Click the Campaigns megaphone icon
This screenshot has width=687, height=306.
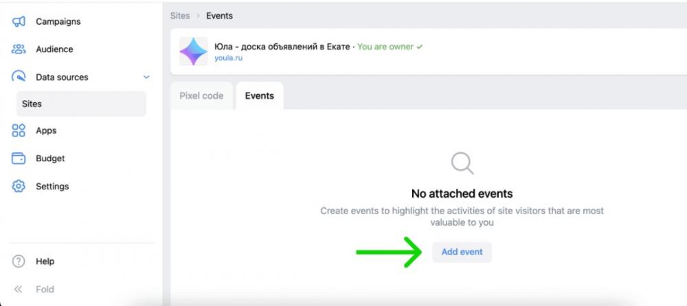click(19, 21)
